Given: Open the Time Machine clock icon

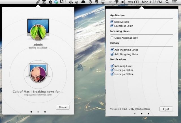Looking at the screenshot, I should 90,2.
